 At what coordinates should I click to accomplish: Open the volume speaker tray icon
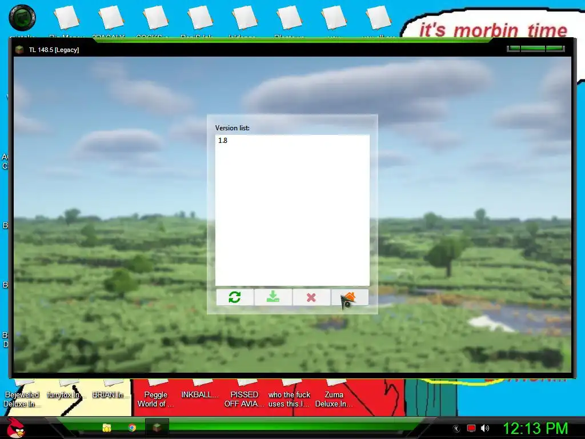point(485,428)
